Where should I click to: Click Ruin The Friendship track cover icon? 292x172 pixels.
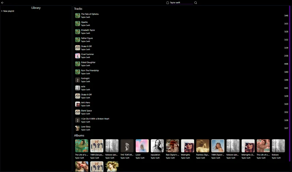click(77, 72)
